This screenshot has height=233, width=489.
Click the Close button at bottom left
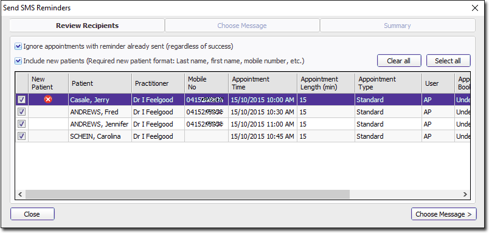[x=32, y=214]
